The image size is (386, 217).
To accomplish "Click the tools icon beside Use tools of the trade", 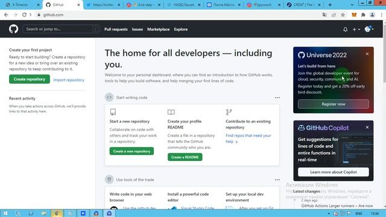I will click(109, 180).
